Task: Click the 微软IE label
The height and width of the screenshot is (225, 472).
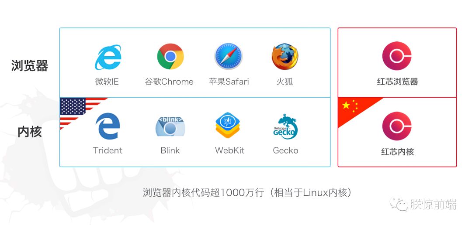Action: [x=107, y=82]
